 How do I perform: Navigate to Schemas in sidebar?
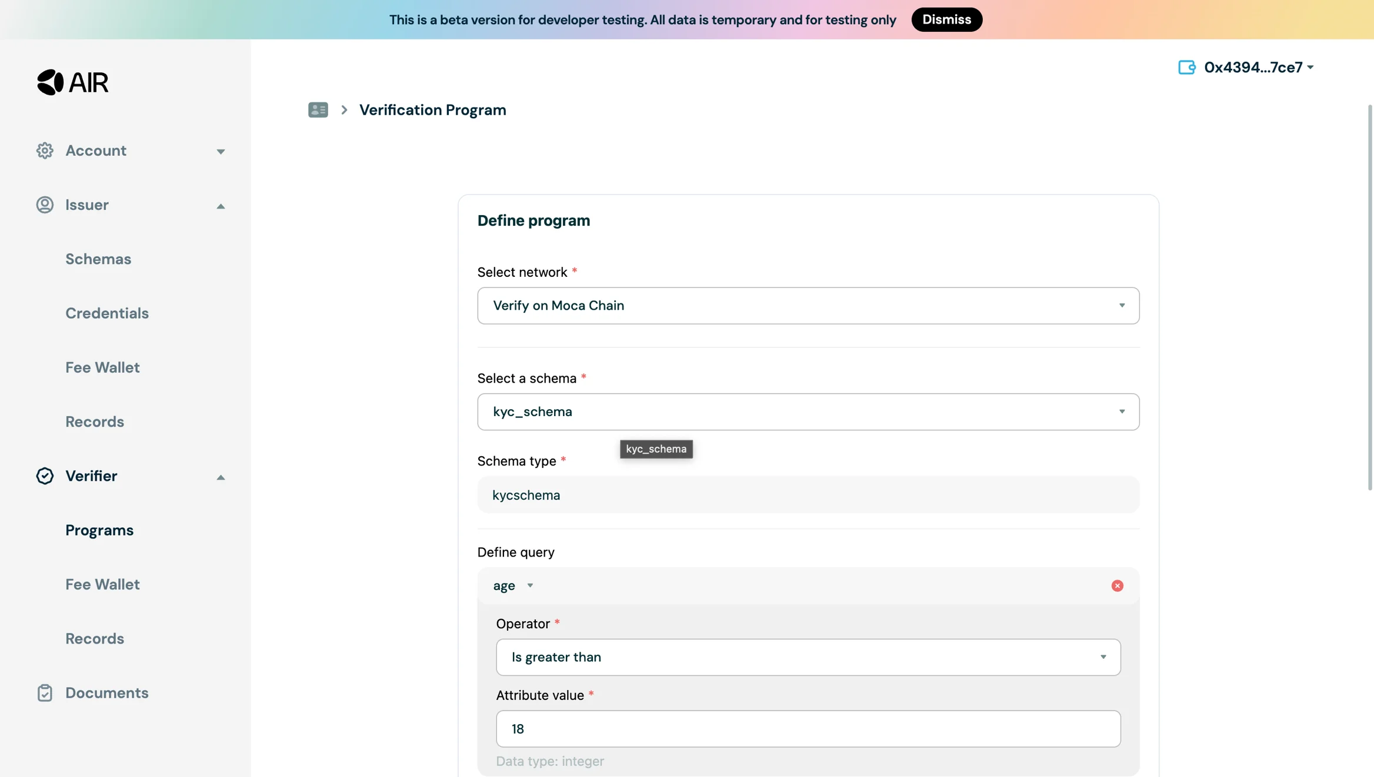coord(98,259)
